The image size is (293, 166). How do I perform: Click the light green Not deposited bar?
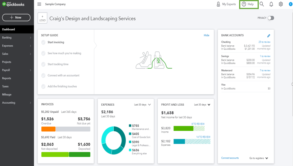coord(55,155)
